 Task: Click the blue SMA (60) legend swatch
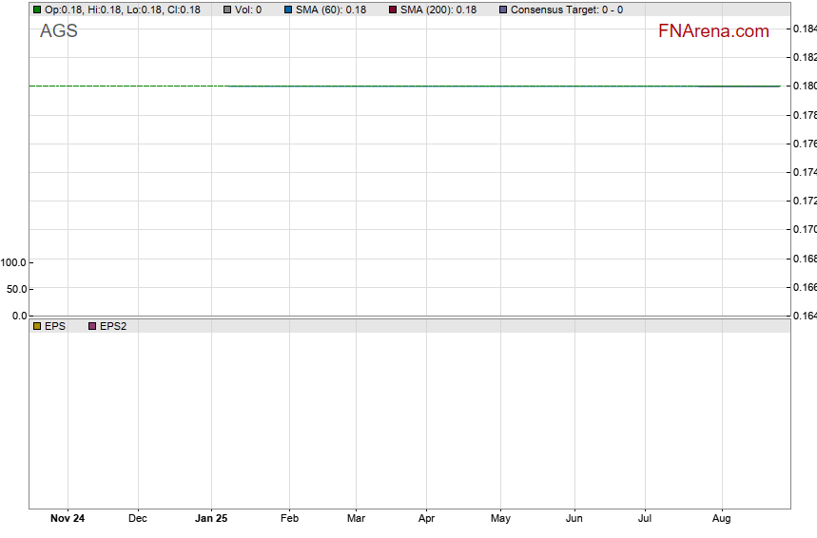pos(287,10)
